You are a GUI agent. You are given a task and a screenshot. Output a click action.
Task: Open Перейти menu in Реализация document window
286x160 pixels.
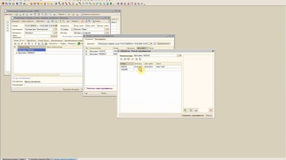tap(76, 21)
